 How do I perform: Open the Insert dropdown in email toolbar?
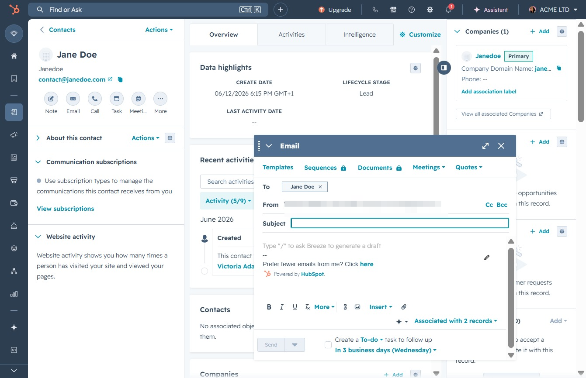(381, 307)
